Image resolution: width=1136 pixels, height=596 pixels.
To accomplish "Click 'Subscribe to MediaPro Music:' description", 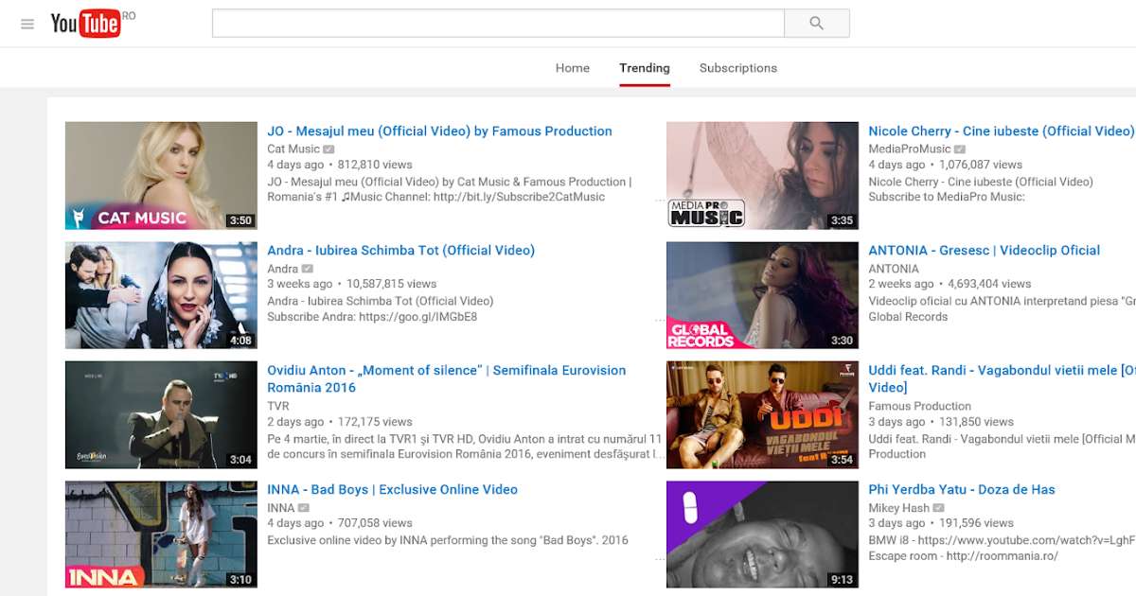I will [947, 197].
